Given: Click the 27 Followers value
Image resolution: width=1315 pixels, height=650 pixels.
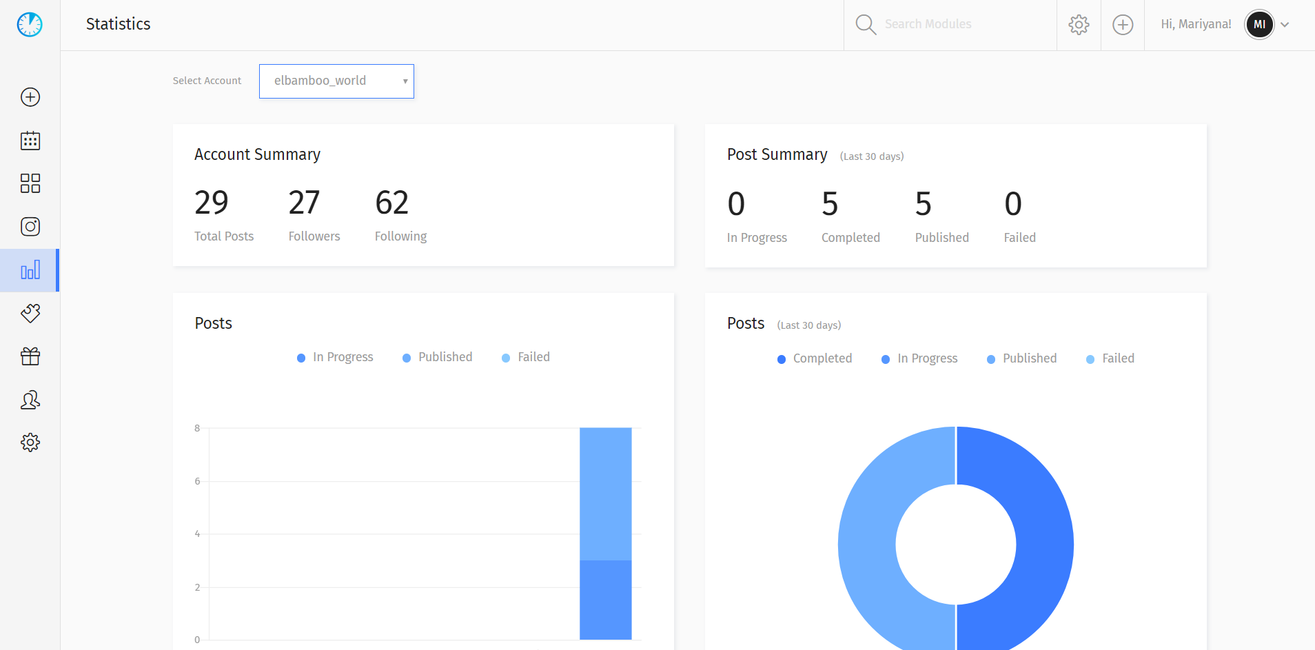Looking at the screenshot, I should pyautogui.click(x=304, y=203).
